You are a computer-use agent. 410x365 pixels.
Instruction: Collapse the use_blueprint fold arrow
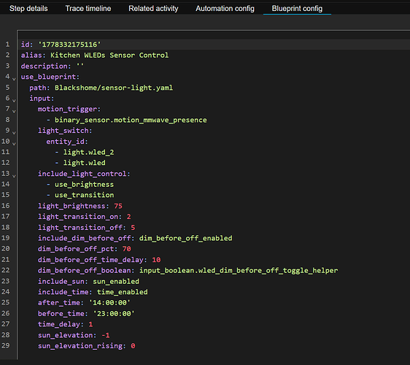pos(14,79)
